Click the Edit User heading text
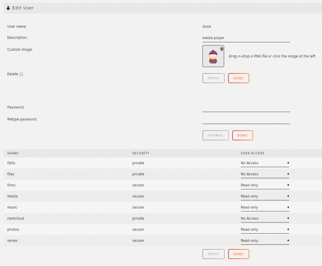This screenshot has height=266, width=322. (23, 8)
